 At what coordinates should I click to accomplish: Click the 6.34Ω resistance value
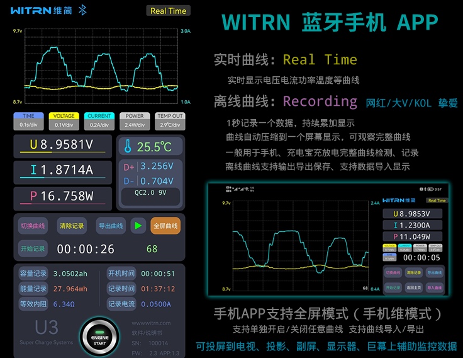pos(64,304)
